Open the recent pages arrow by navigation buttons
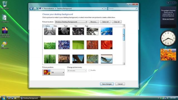178x100 pixels. click(38, 9)
